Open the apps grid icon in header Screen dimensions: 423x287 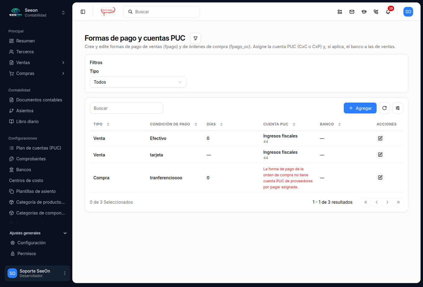point(340,12)
